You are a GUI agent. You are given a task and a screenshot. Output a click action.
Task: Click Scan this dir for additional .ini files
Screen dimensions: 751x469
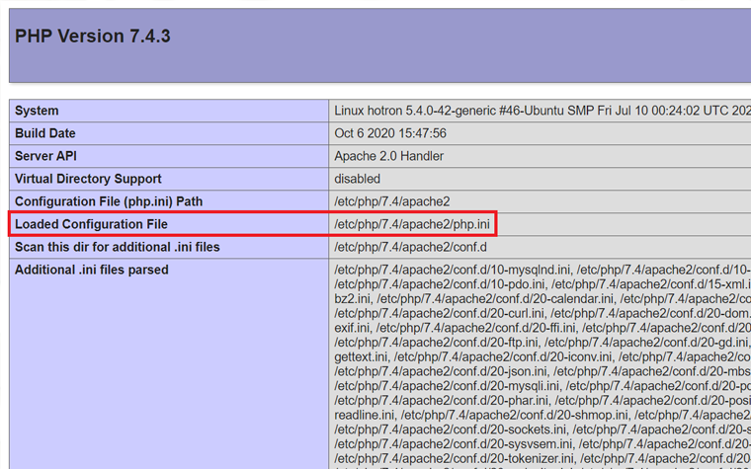click(118, 247)
